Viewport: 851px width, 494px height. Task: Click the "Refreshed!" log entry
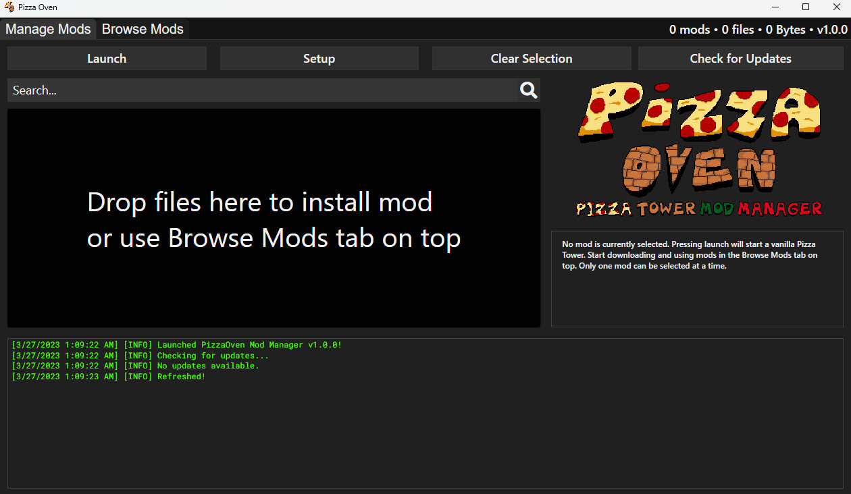pos(109,377)
